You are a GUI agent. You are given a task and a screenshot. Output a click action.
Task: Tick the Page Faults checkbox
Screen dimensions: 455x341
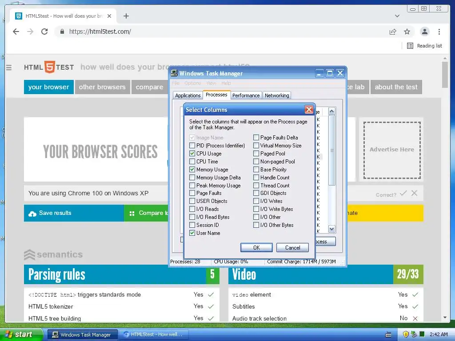pos(192,193)
